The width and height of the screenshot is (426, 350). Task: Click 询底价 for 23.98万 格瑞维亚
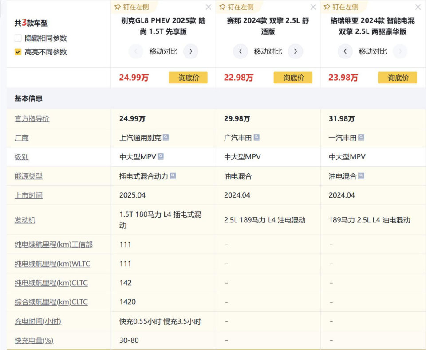coord(398,78)
